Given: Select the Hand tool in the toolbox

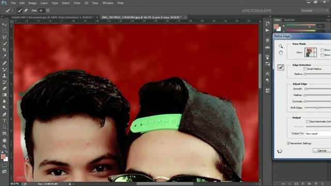Looking at the screenshot, I should click(x=4, y=140).
